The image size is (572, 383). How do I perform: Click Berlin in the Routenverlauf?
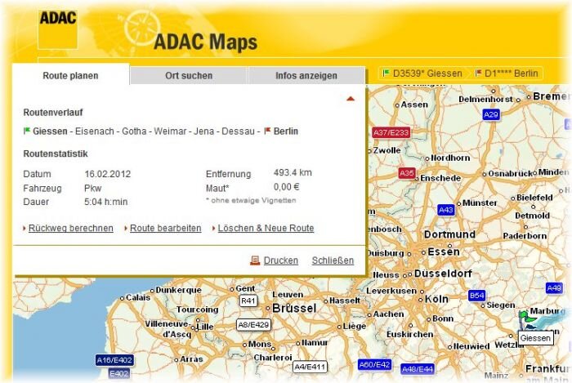point(286,131)
